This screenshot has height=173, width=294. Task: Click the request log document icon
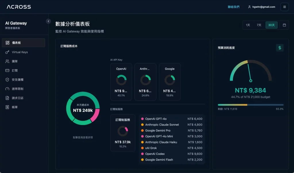coord(7,98)
